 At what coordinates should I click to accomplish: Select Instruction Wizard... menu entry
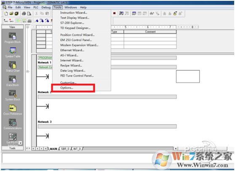74,13
